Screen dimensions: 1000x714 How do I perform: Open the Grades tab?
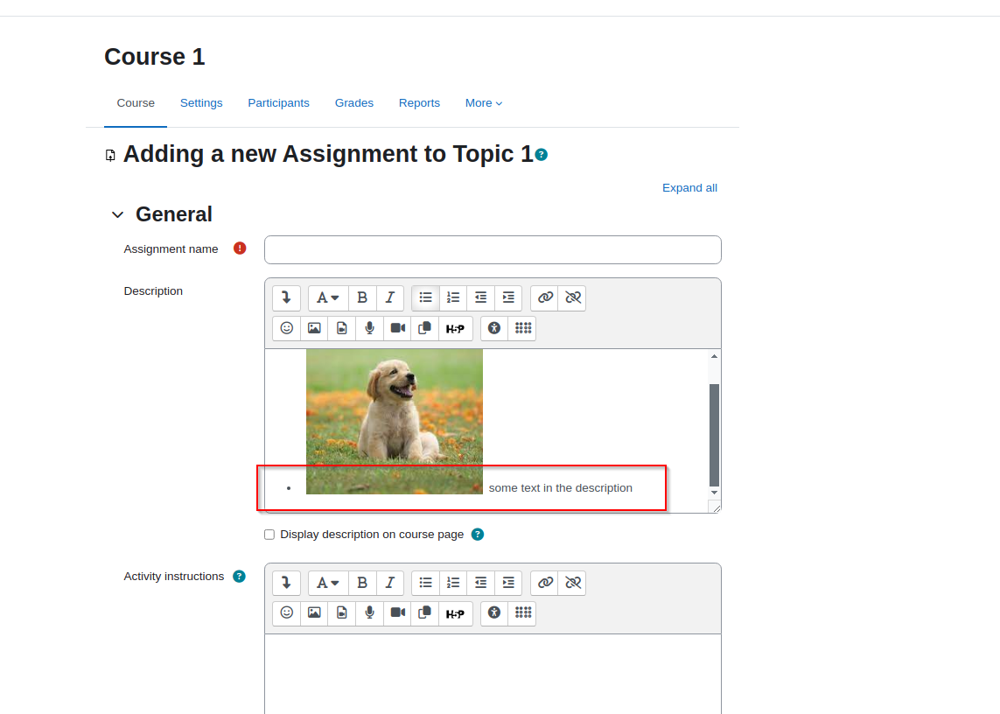pos(354,103)
